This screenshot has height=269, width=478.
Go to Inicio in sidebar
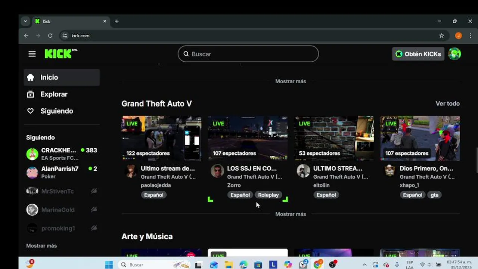pos(62,77)
